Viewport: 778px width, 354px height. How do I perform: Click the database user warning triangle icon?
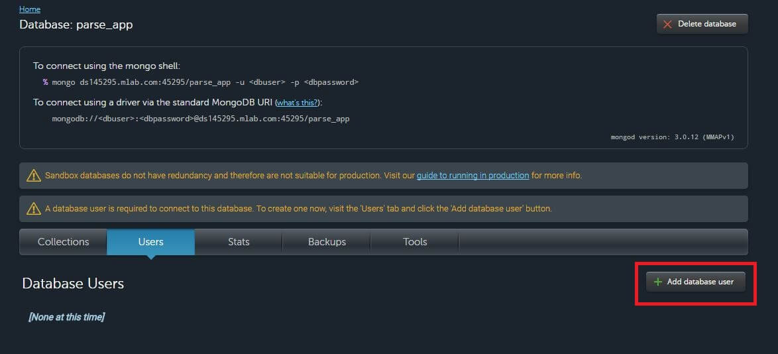click(x=33, y=209)
